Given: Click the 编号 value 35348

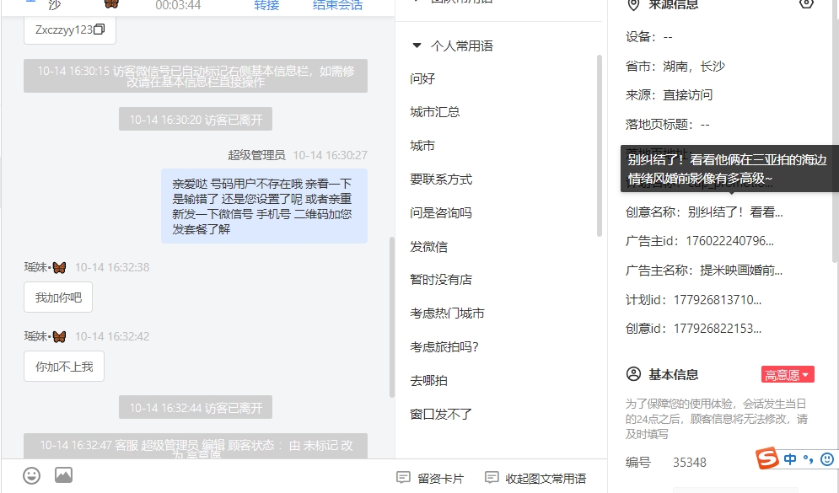Looking at the screenshot, I should click(690, 463).
